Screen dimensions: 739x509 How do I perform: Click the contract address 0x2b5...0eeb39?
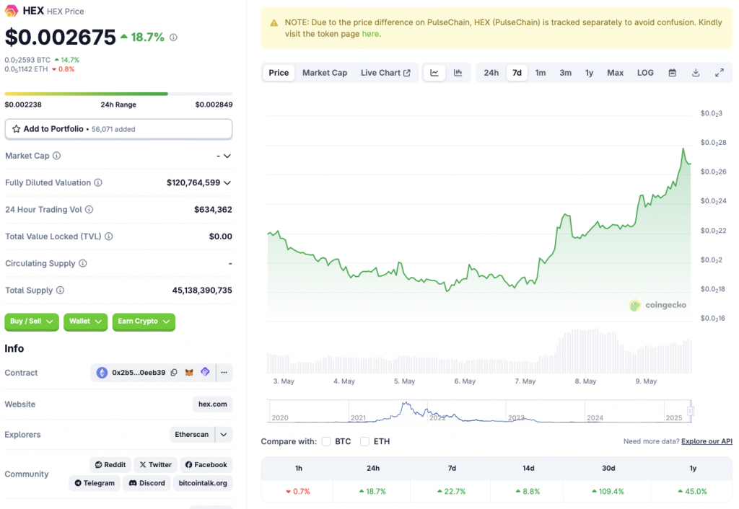pyautogui.click(x=139, y=373)
